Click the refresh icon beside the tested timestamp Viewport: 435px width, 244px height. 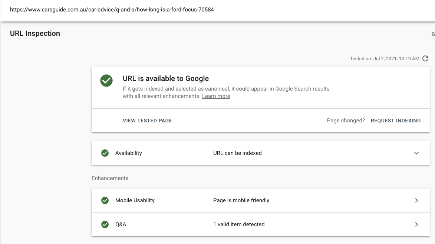tap(425, 58)
